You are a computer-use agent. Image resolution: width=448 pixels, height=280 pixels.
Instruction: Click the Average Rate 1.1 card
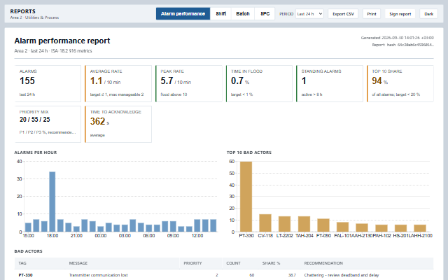pos(118,83)
